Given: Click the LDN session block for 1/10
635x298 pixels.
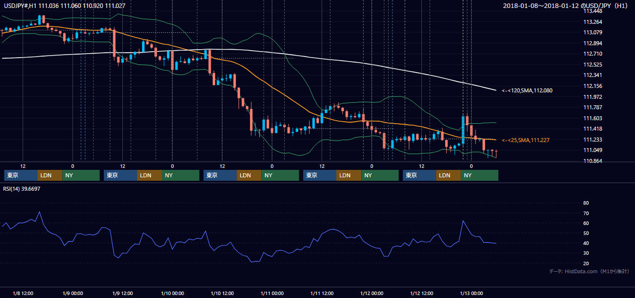Looking at the screenshot, I should [249, 175].
